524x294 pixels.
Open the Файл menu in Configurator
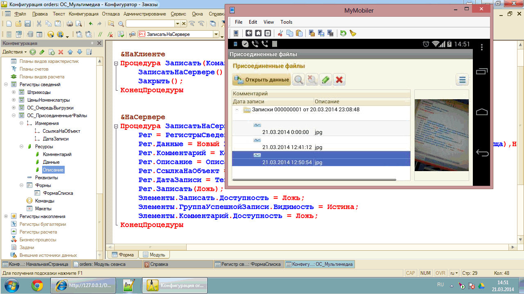[x=20, y=14]
